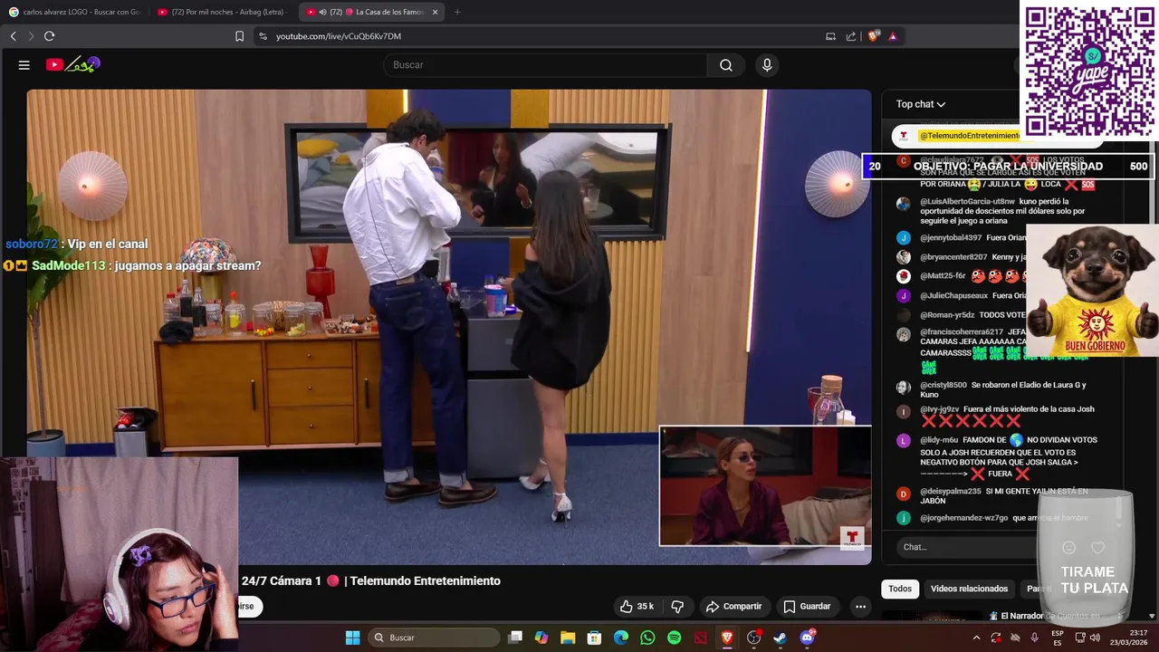Like the live stream (35 k)
This screenshot has height=652, width=1159.
tap(637, 606)
